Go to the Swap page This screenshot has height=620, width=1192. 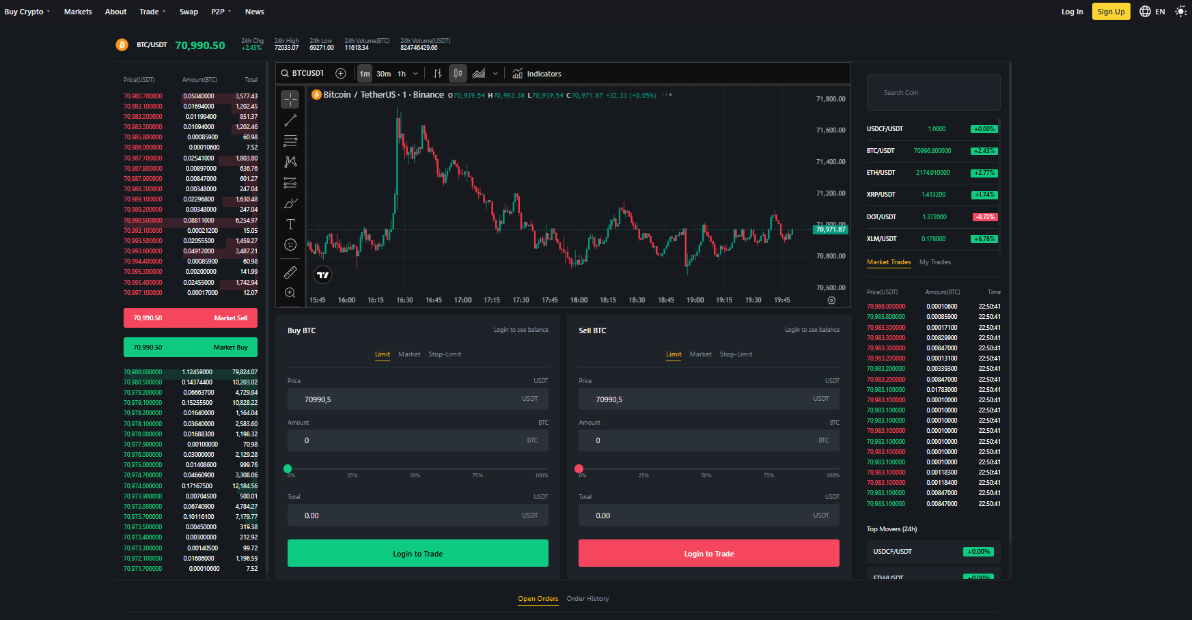189,12
